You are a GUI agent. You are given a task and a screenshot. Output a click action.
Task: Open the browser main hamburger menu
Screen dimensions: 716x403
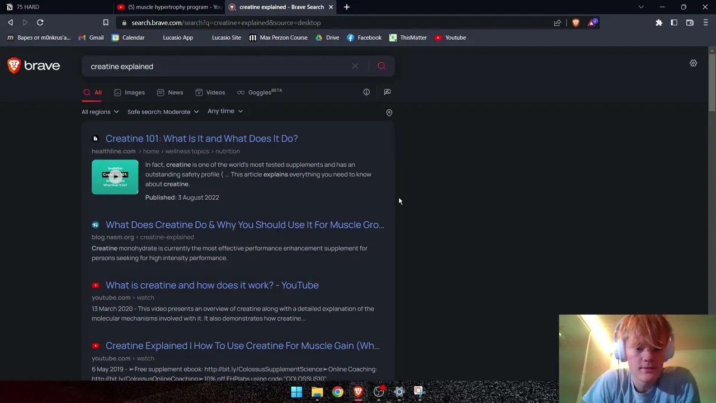[705, 22]
